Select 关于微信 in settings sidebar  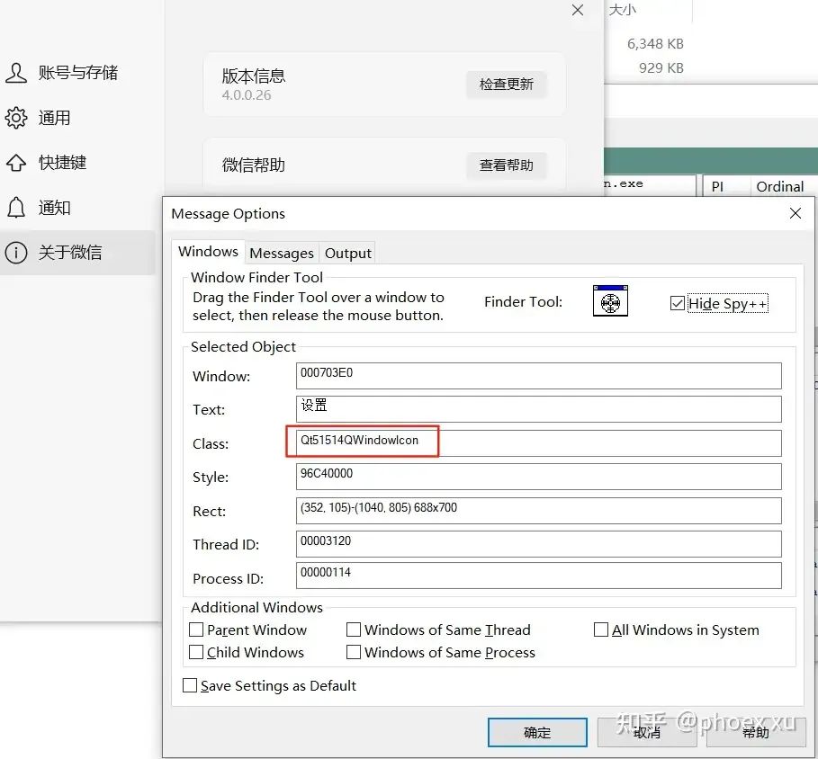(77, 253)
